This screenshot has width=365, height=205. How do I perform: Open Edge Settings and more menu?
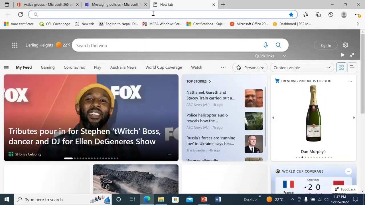[x=357, y=15]
